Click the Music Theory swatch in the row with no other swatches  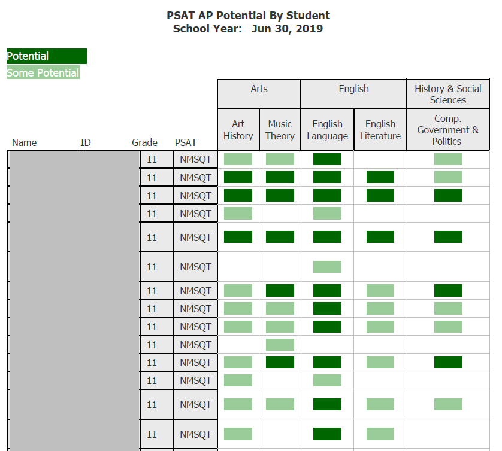pos(280,345)
